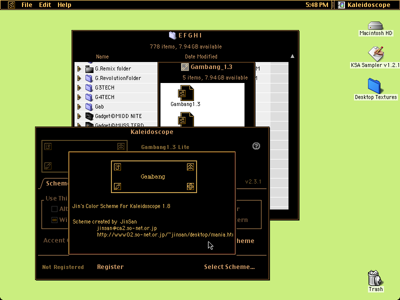This screenshot has height=300, width=400.
Task: Click the http://www02.so-net.or.jp URL
Action: click(x=165, y=234)
